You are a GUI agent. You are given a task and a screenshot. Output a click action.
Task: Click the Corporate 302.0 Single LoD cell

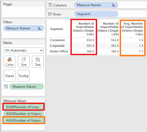[115, 46]
